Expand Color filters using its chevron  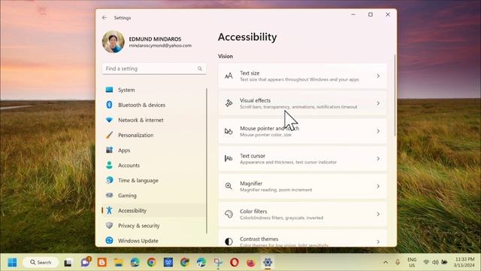pos(378,214)
